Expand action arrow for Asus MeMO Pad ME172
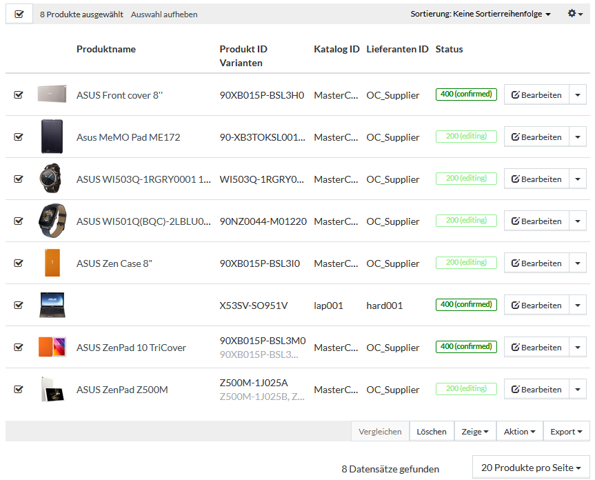 (578, 137)
